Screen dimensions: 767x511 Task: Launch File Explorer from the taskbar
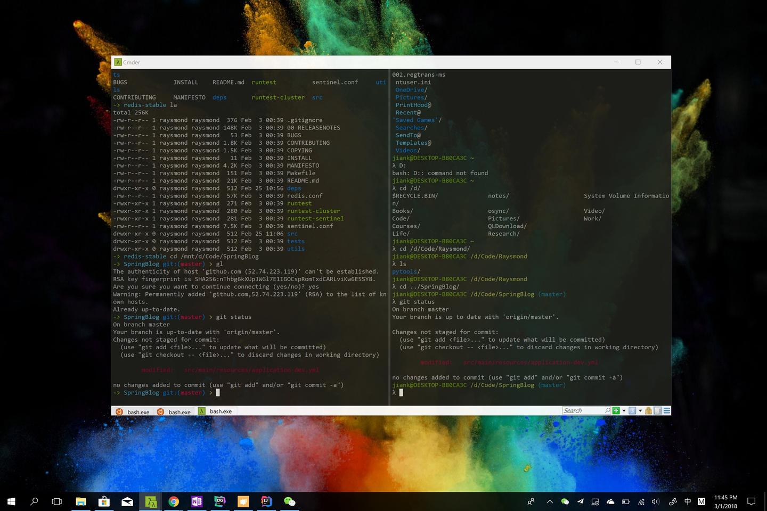click(81, 501)
